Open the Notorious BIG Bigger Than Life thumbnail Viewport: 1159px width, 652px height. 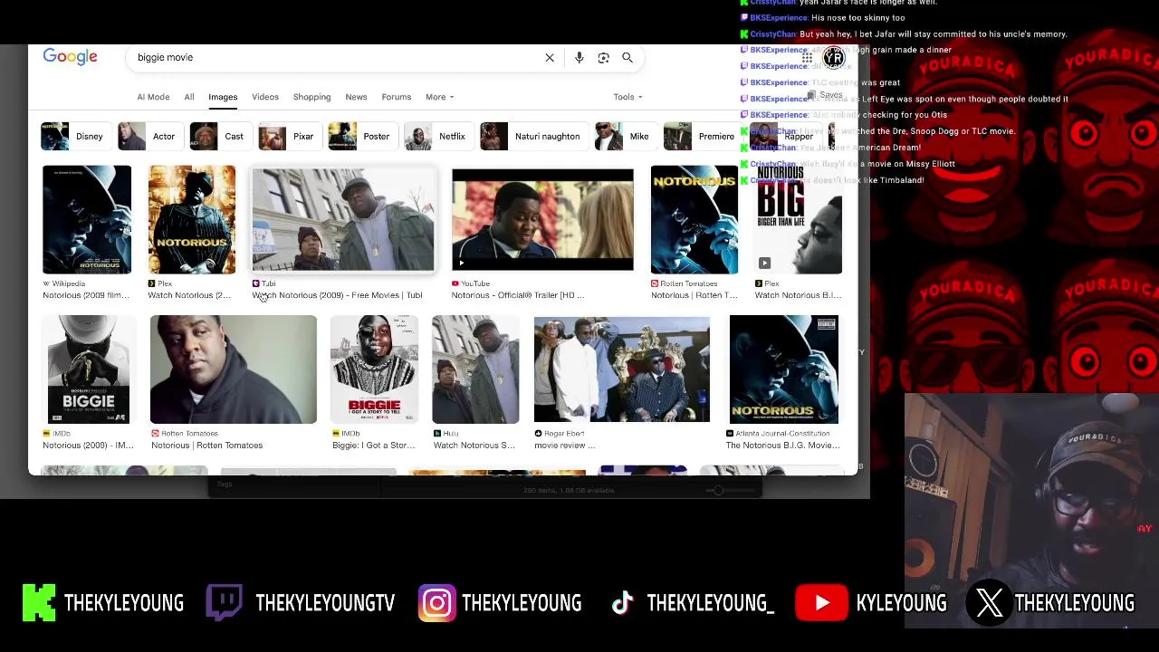pos(799,220)
